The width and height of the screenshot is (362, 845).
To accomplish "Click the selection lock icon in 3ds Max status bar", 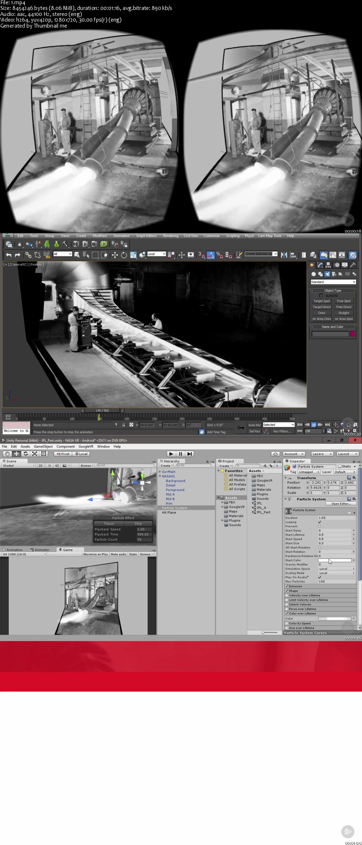I will point(123,425).
